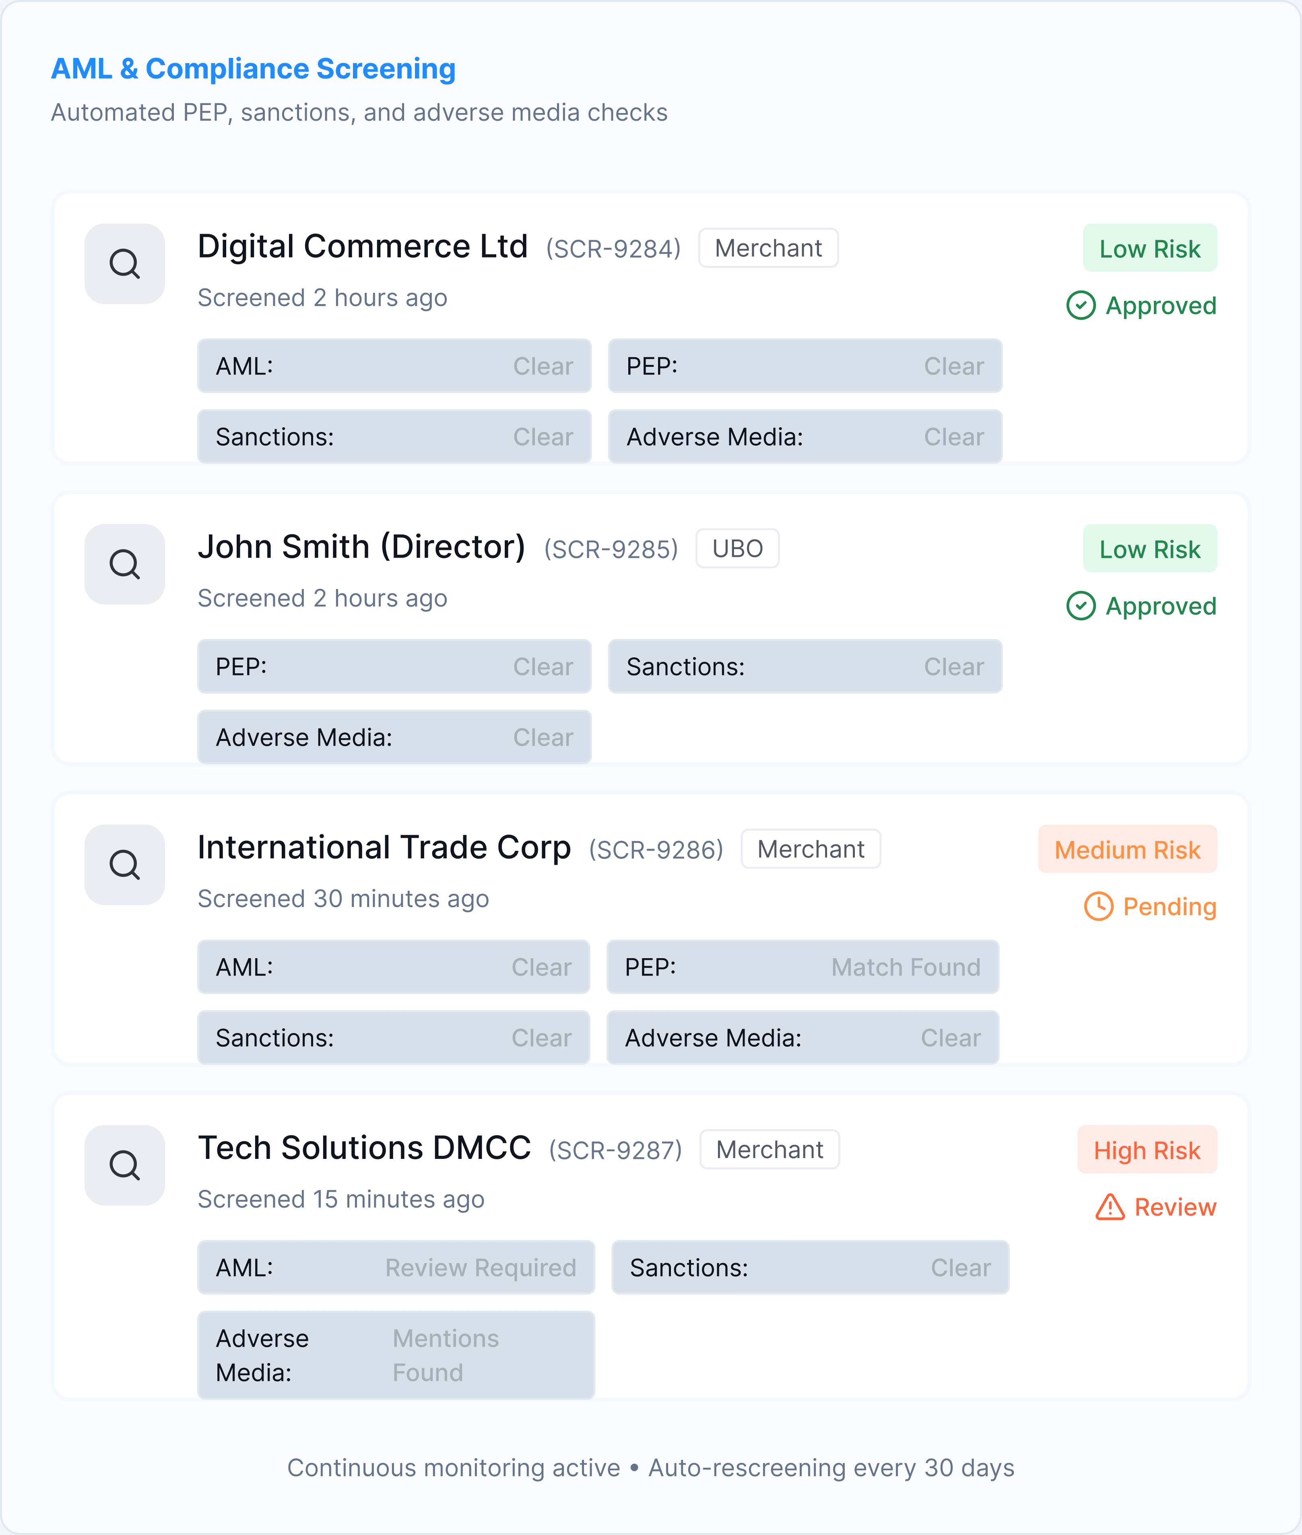The image size is (1302, 1535).
Task: Click the UBO tag on John Smith
Action: pyautogui.click(x=737, y=549)
